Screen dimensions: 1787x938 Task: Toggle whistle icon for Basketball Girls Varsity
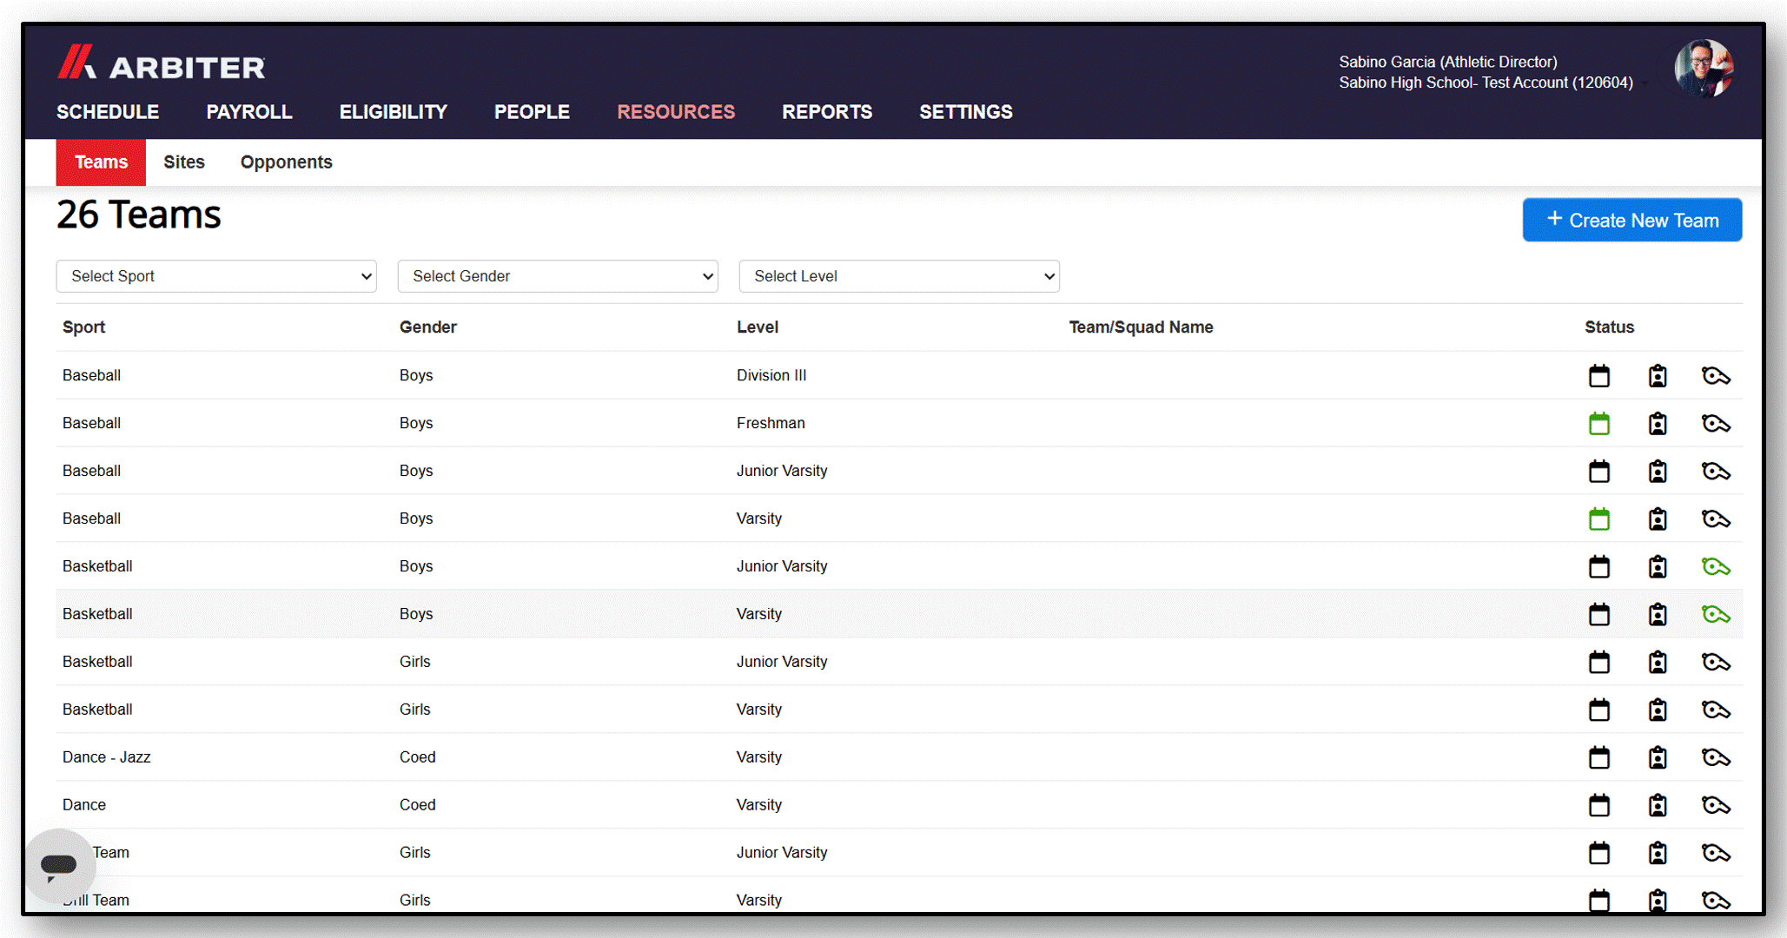1716,710
